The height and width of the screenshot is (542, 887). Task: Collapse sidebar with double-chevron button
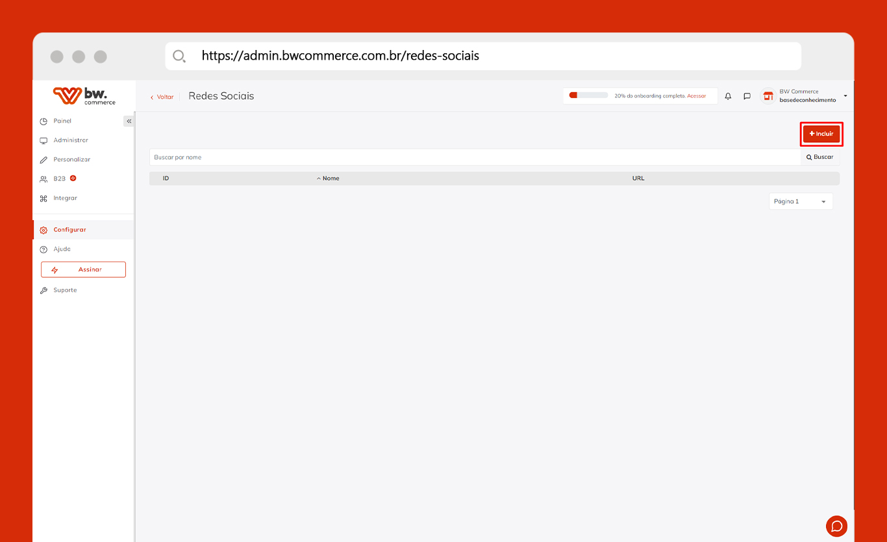pyautogui.click(x=129, y=121)
